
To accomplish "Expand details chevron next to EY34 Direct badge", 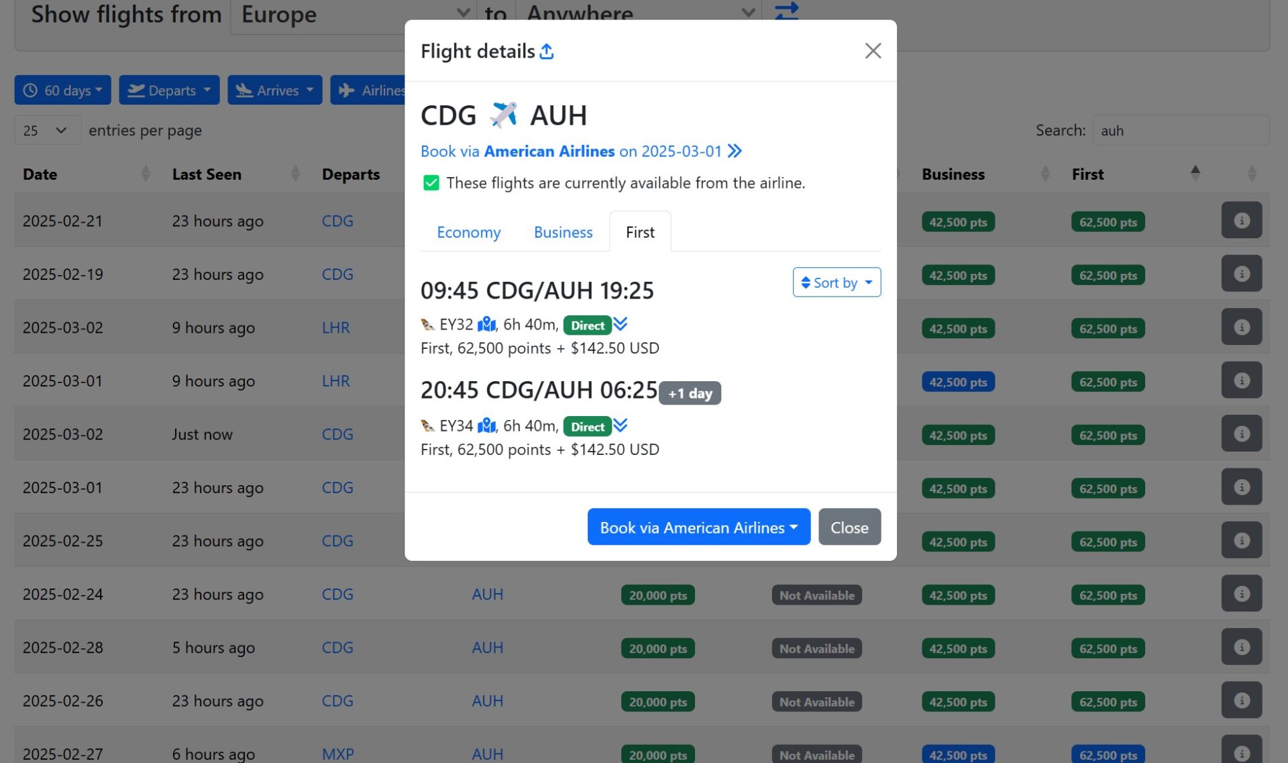I will 621,425.
